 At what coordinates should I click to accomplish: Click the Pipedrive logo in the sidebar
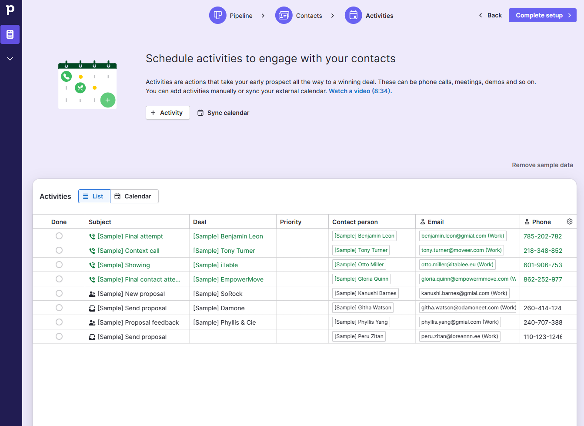coord(10,10)
